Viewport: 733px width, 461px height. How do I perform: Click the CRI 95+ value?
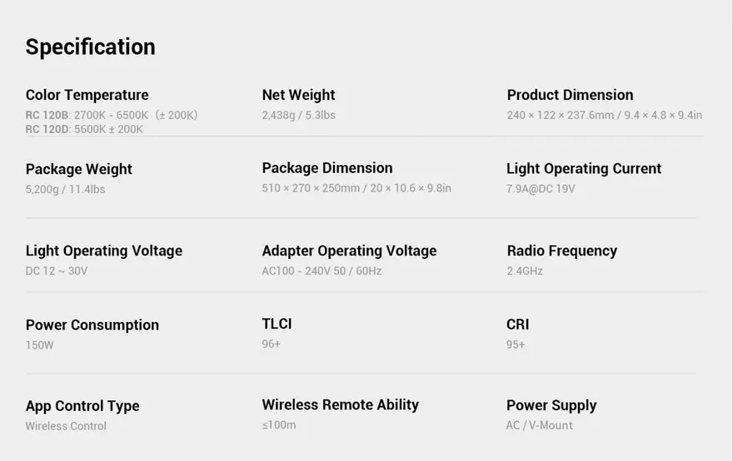tap(515, 345)
